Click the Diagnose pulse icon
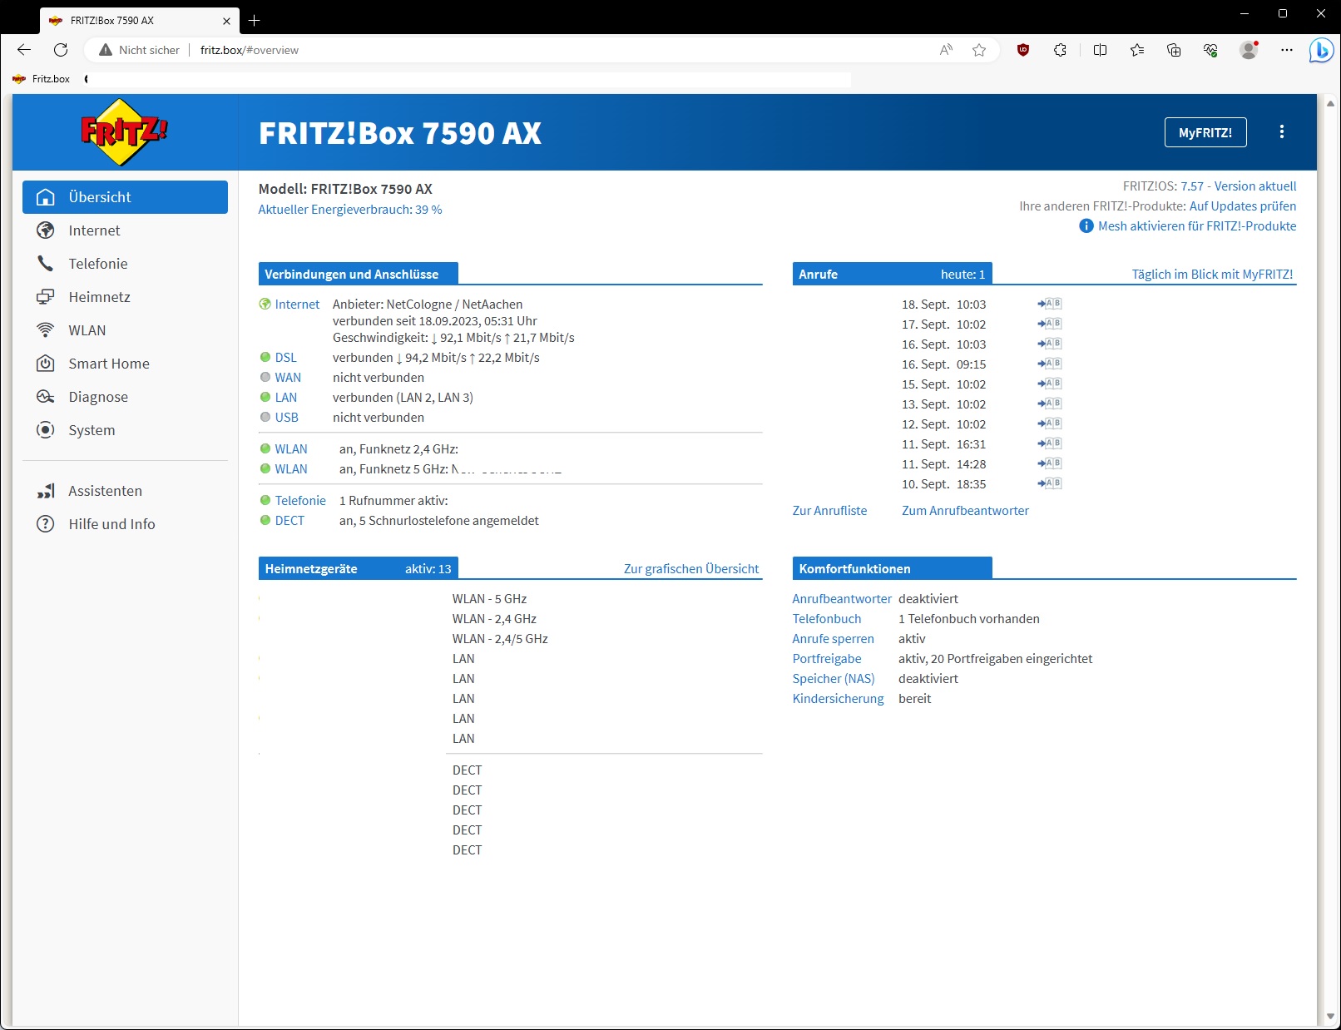This screenshot has height=1030, width=1341. click(x=46, y=397)
